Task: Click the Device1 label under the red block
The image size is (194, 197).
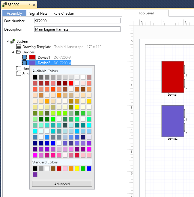Action: pyautogui.click(x=173, y=95)
